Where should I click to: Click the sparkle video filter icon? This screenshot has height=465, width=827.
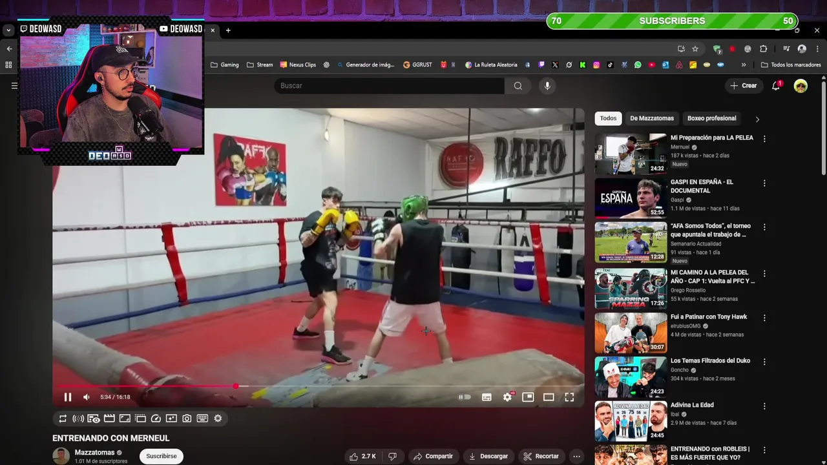coord(171,418)
